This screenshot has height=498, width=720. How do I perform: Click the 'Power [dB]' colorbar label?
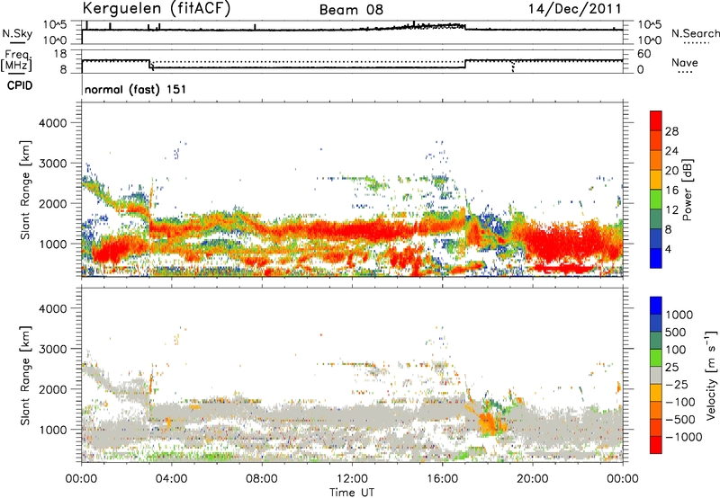click(x=687, y=190)
